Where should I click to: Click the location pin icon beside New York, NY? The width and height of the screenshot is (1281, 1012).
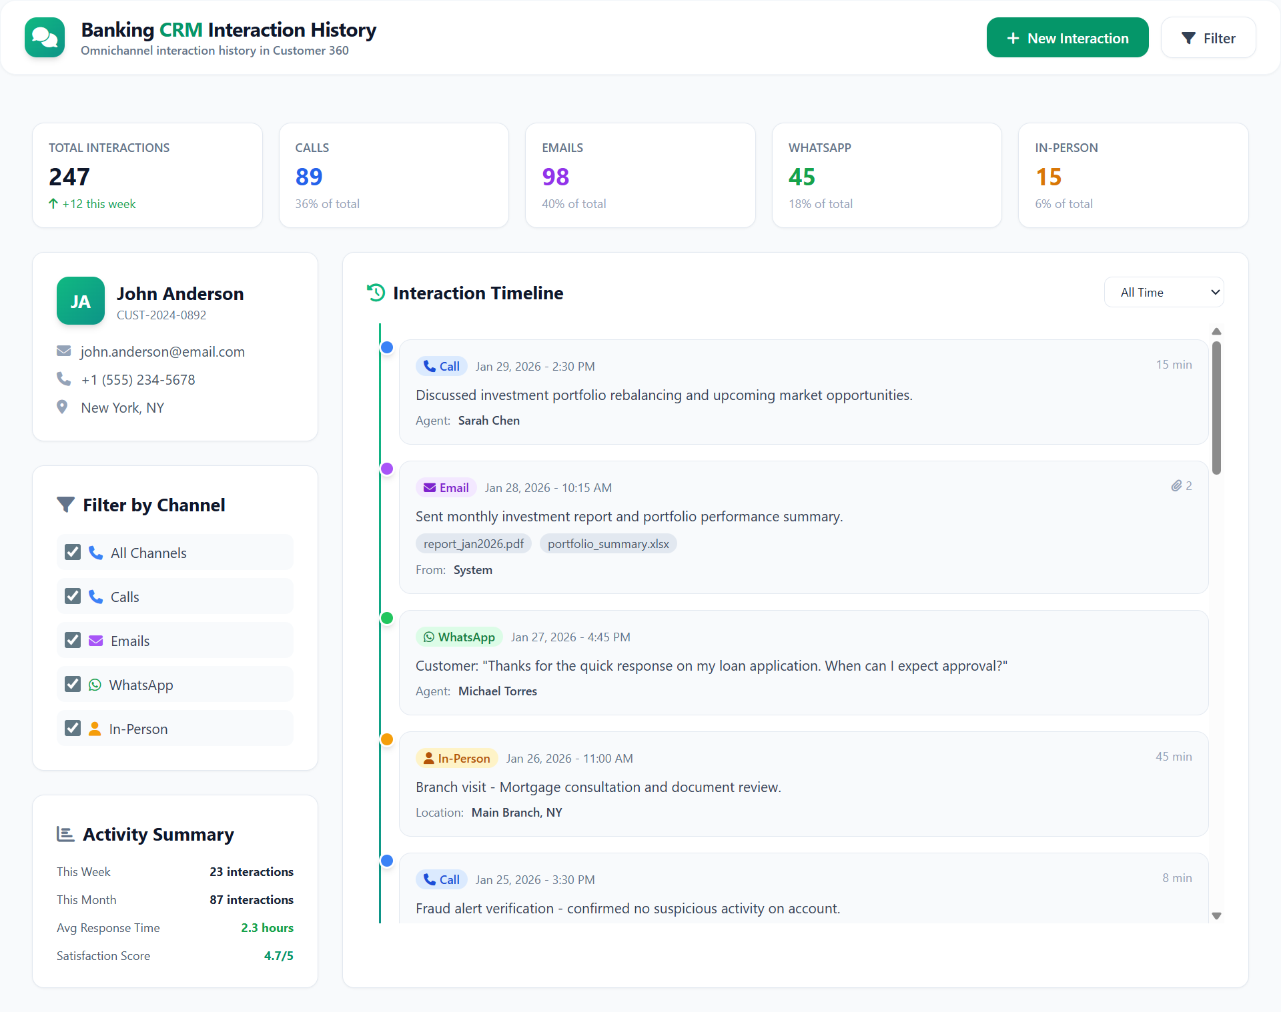pyautogui.click(x=62, y=407)
